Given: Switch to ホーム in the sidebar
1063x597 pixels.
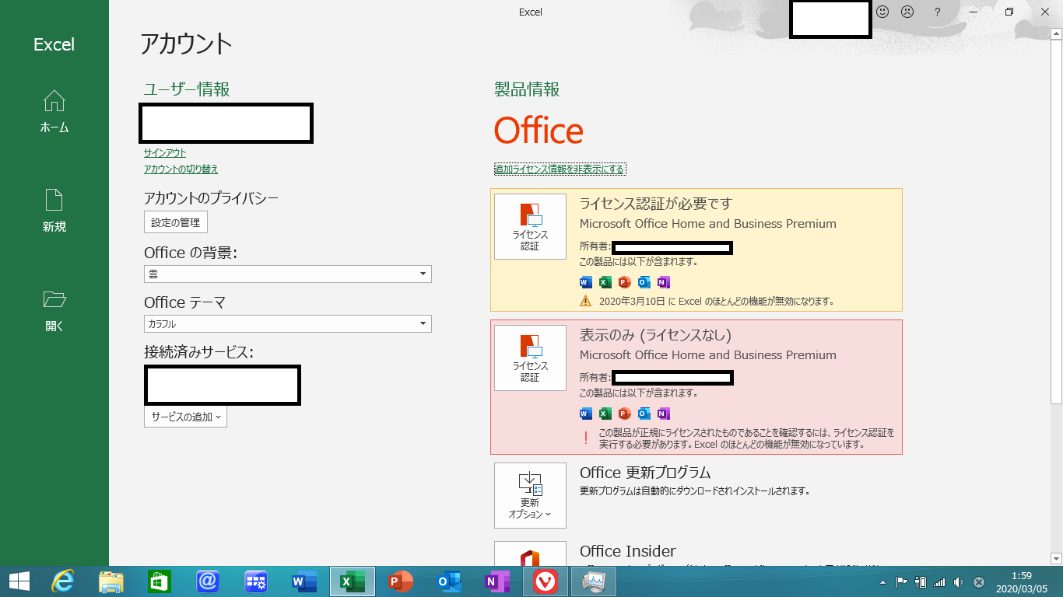Looking at the screenshot, I should click(x=53, y=111).
